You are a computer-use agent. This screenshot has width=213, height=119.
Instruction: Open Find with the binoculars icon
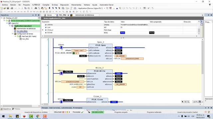[36, 8]
